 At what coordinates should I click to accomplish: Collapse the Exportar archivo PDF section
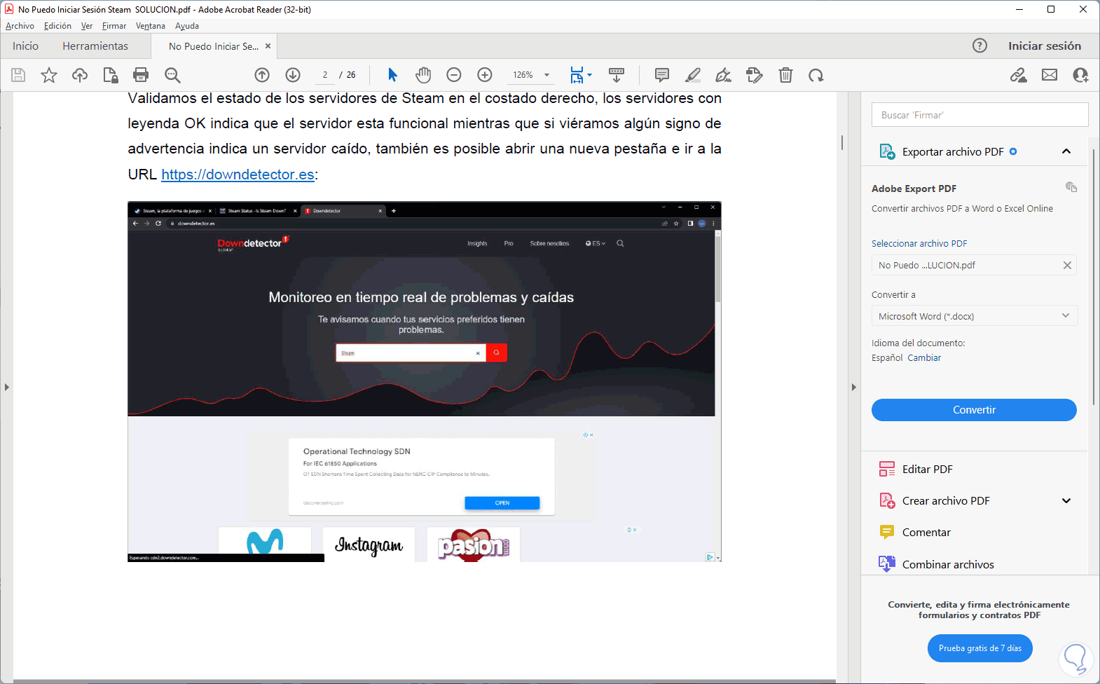coord(1066,151)
